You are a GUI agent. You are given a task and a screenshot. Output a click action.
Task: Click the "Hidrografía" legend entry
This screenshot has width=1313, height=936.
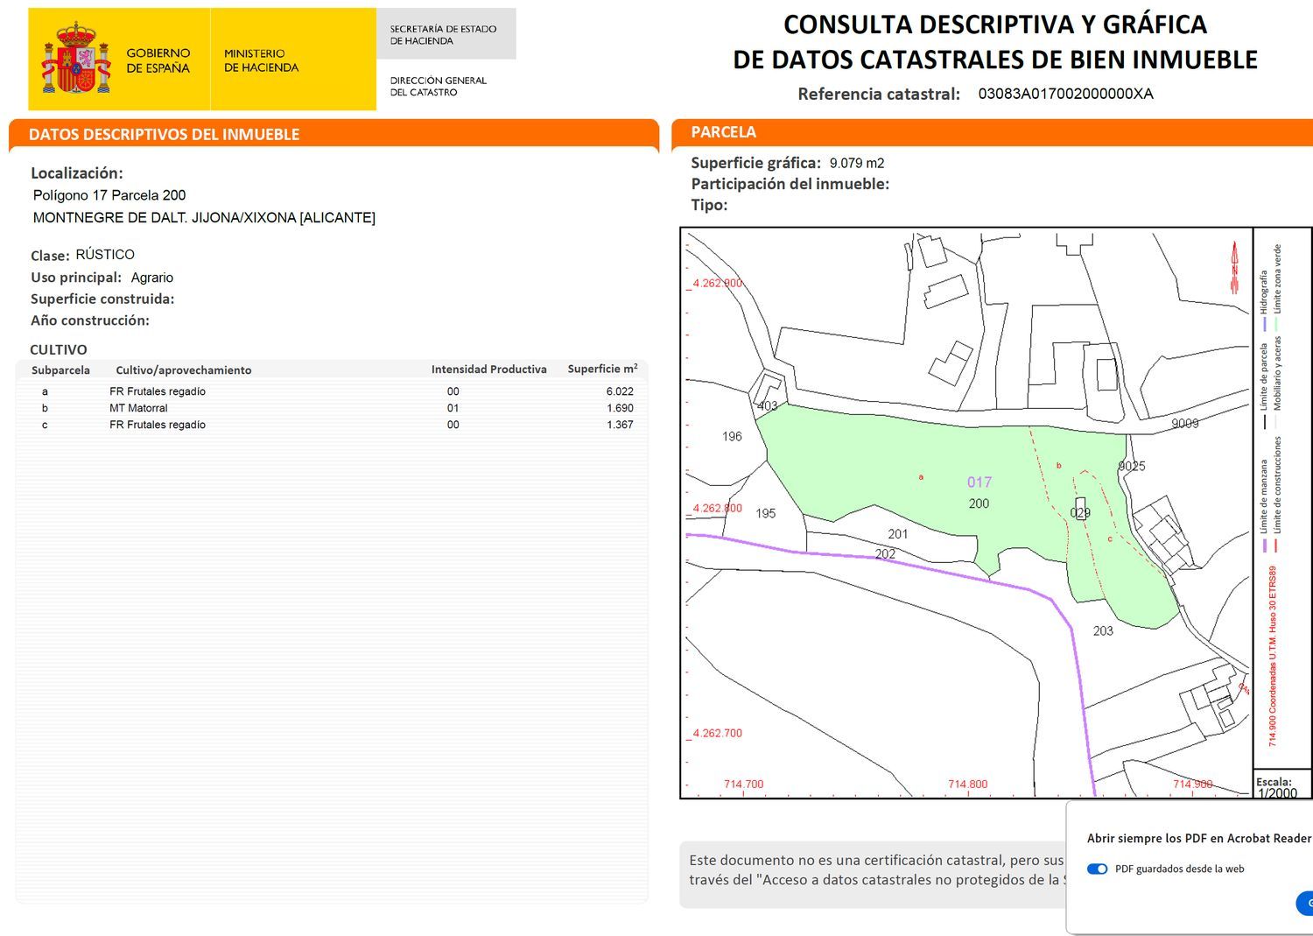(x=1264, y=300)
